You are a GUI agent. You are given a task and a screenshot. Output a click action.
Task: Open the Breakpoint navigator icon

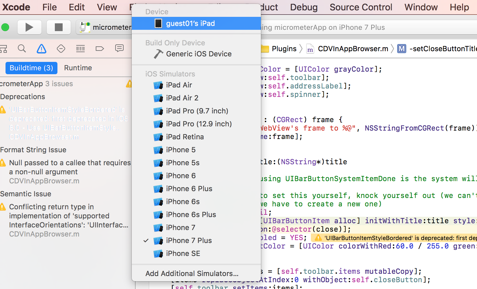click(100, 49)
